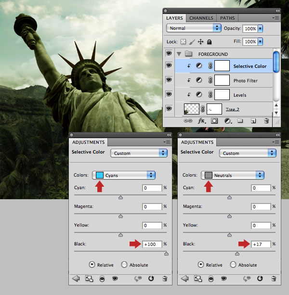This screenshot has height=295, width=289.
Task: Lock transparent pixels icon
Action: click(x=183, y=41)
